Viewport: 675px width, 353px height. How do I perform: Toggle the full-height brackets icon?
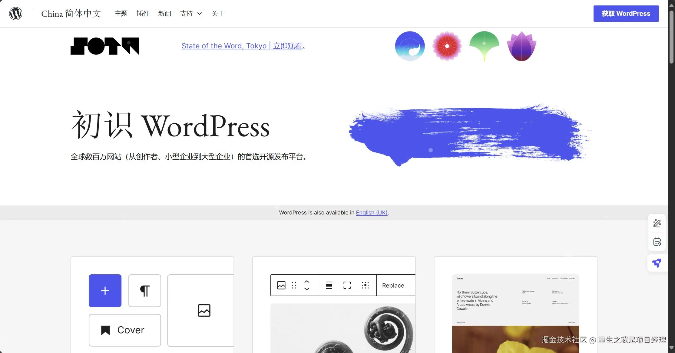tap(347, 285)
